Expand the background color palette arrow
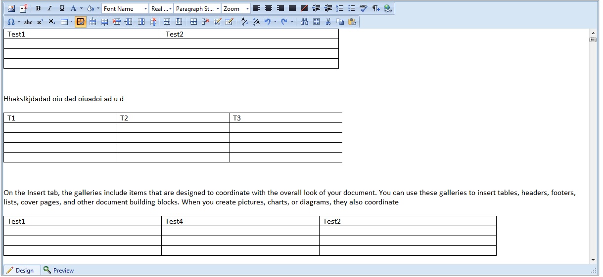 [x=98, y=8]
